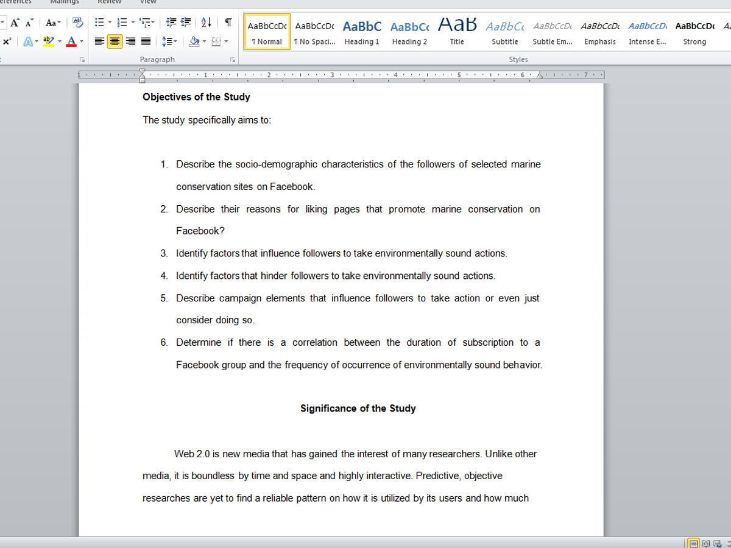Image resolution: width=731 pixels, height=548 pixels.
Task: Open the References ribbon tab
Action: (x=15, y=2)
